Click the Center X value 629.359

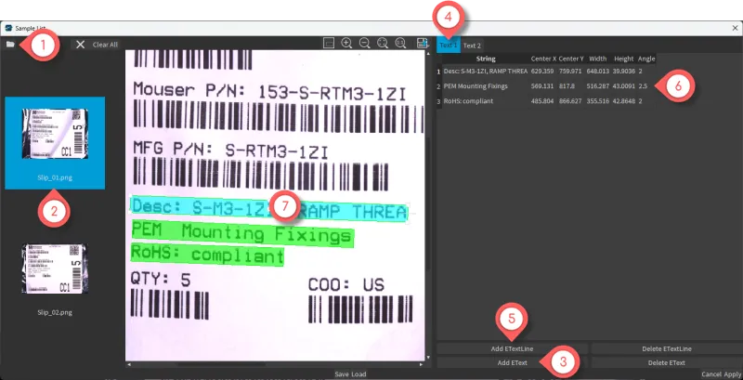coord(542,72)
